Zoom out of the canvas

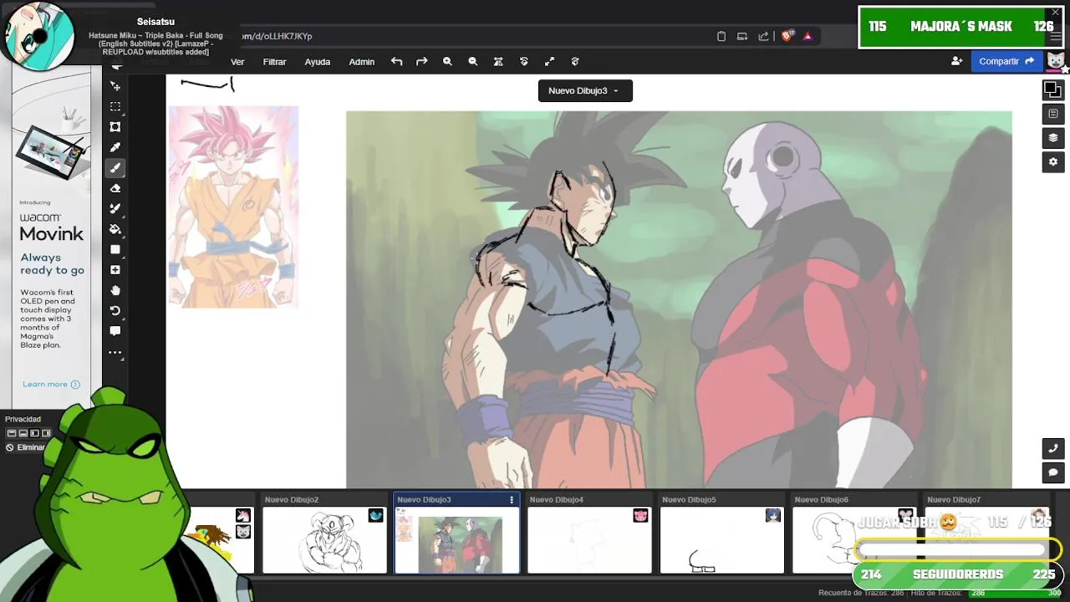pyautogui.click(x=473, y=62)
